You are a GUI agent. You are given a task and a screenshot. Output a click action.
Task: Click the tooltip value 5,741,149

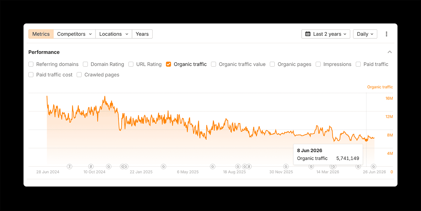click(x=348, y=158)
